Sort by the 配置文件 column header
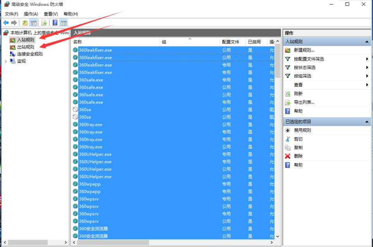 [x=233, y=42]
